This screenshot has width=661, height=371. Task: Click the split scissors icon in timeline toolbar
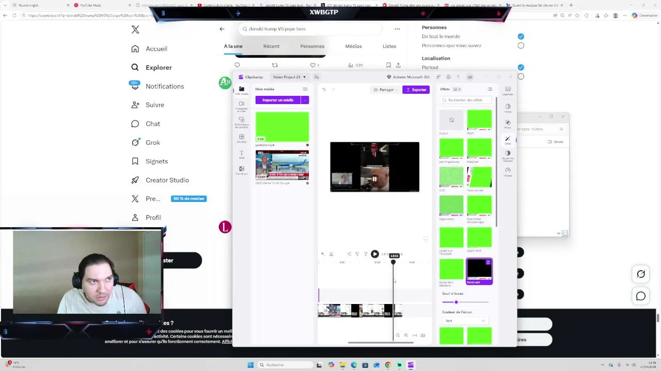click(x=331, y=254)
